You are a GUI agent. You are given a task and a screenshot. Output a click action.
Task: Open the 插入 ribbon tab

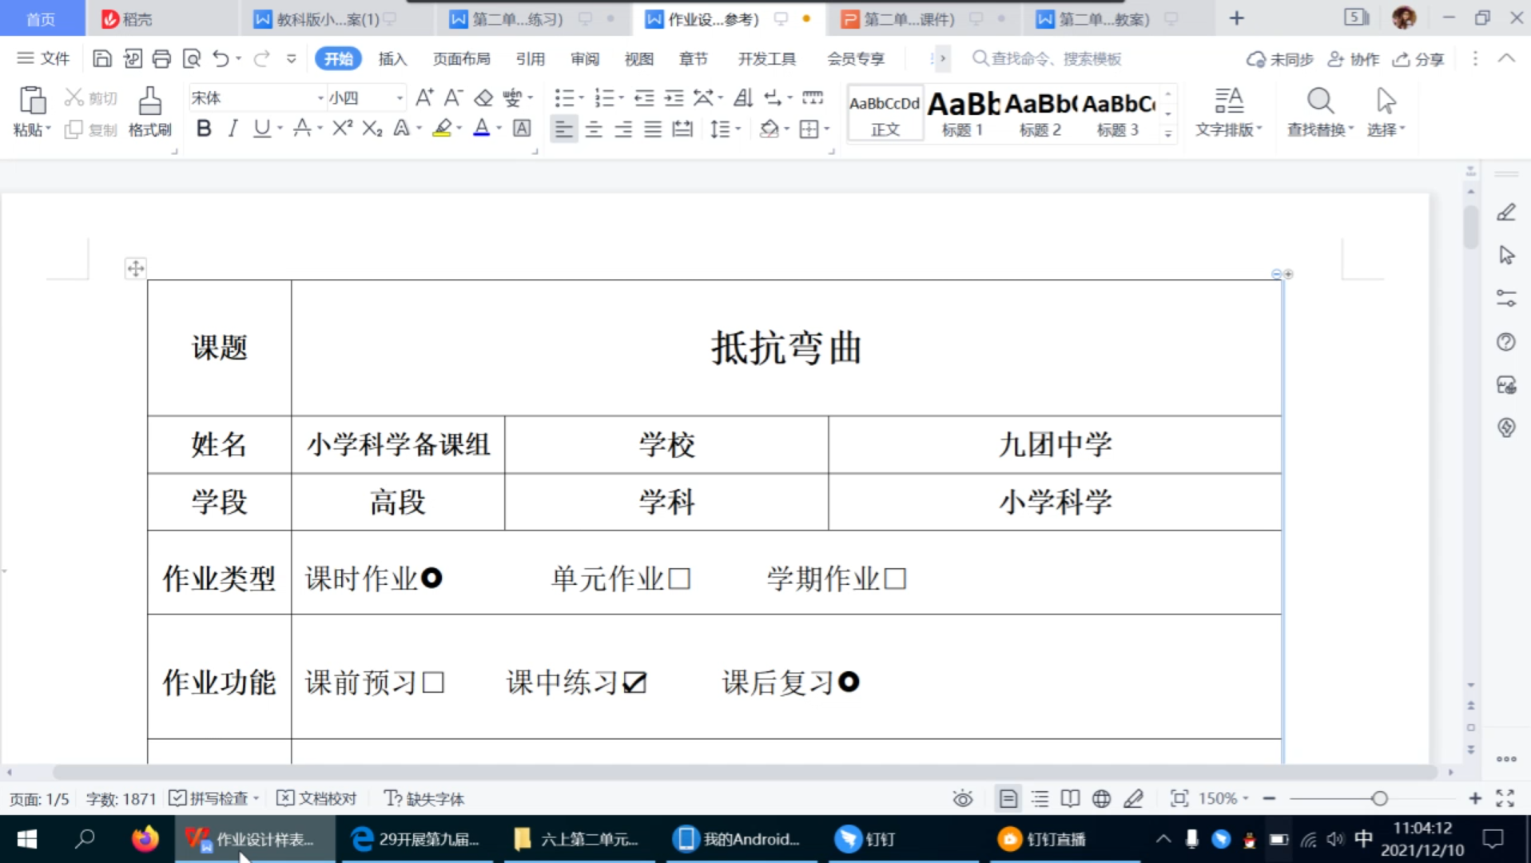[392, 58]
